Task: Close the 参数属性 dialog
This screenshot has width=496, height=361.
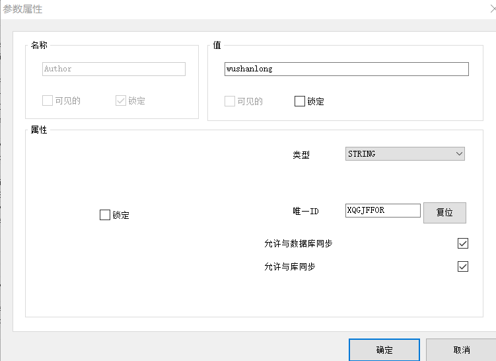Action: click(x=493, y=9)
